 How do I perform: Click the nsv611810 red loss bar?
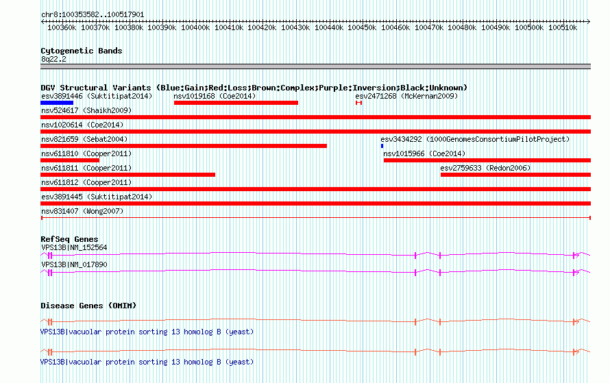pos(70,160)
